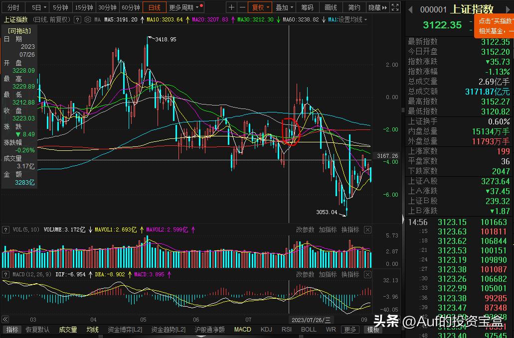This screenshot has width=514, height=338.
Task: Click the 总成交额 3171.87亿元 row
Action: point(459,91)
